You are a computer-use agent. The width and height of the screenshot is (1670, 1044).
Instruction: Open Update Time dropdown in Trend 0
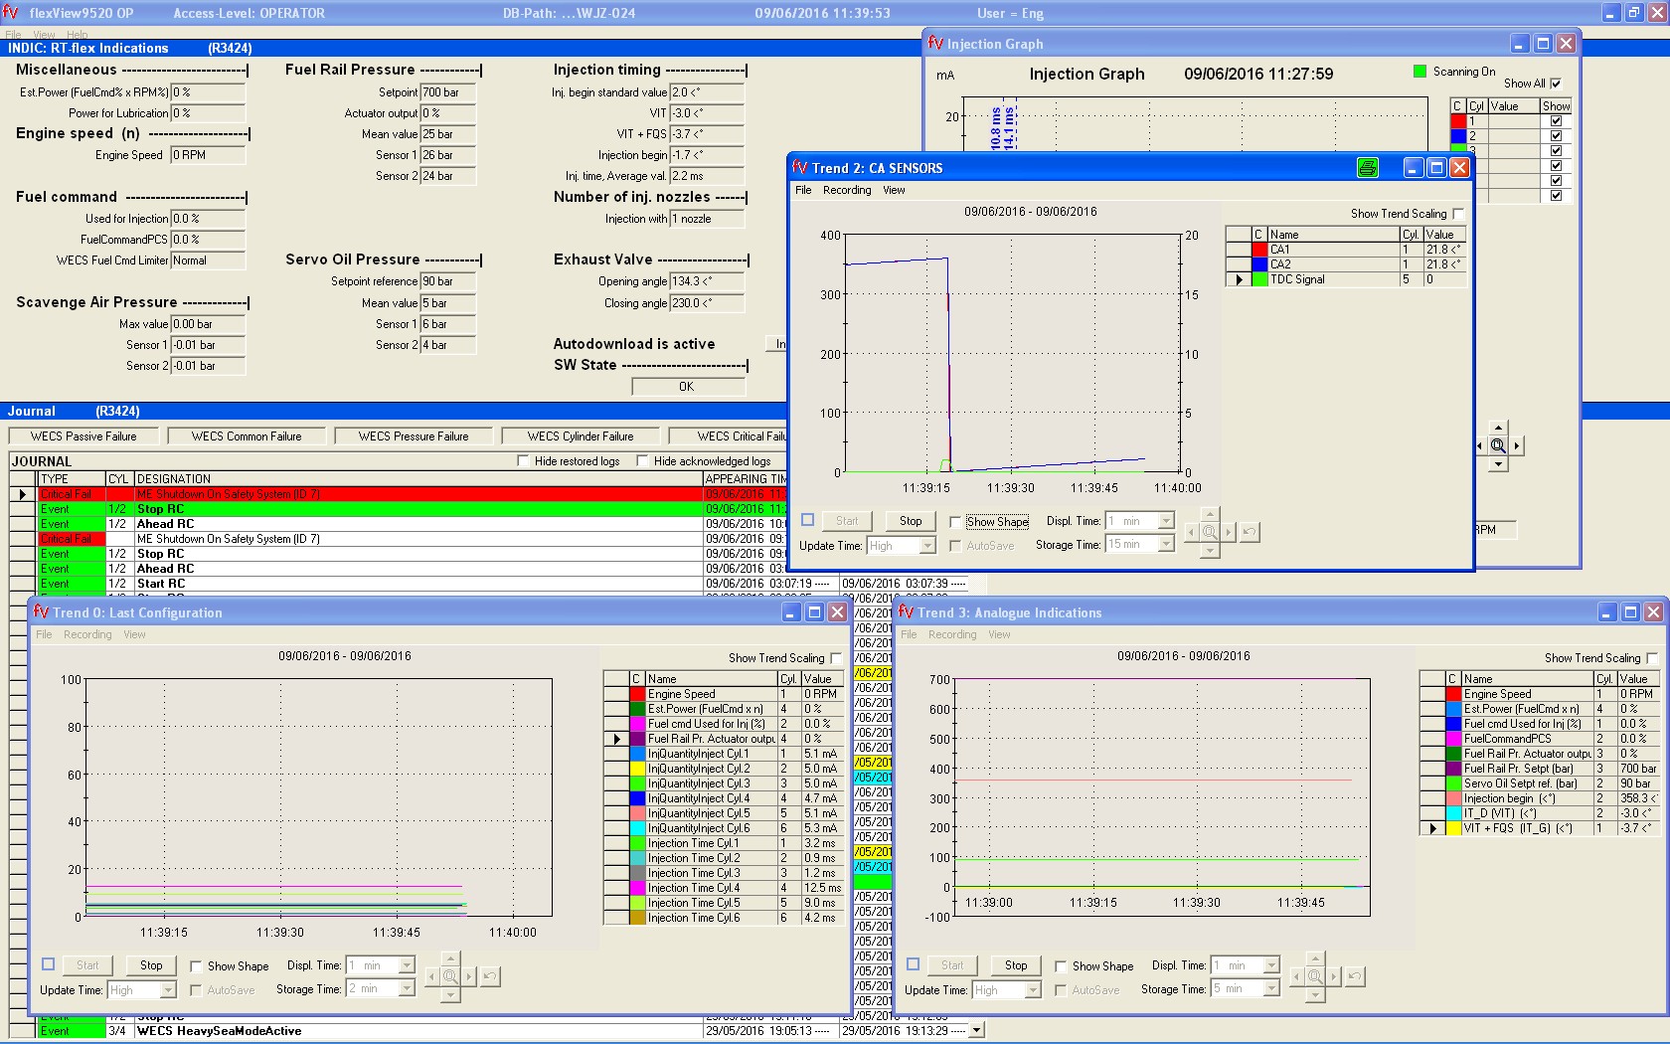tap(168, 990)
